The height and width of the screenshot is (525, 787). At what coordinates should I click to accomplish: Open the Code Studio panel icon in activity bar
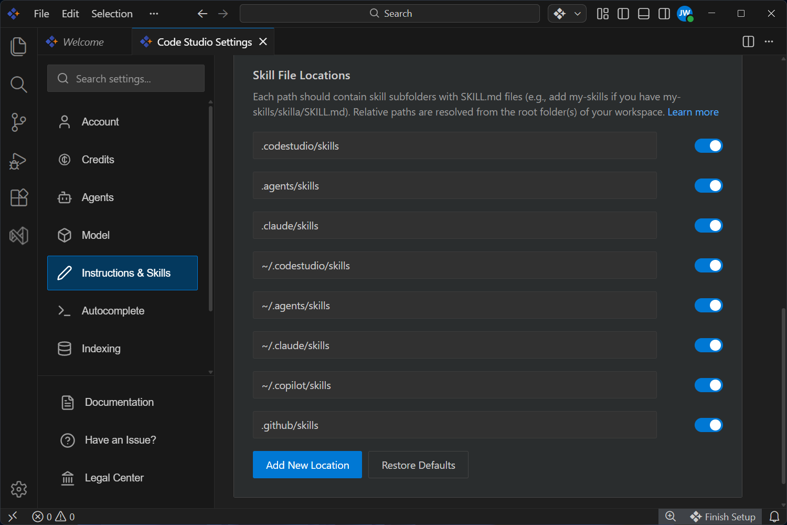(x=19, y=236)
